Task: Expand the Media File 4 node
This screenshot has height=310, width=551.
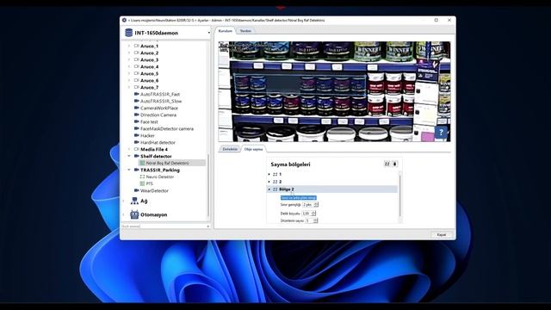Action: tap(129, 149)
